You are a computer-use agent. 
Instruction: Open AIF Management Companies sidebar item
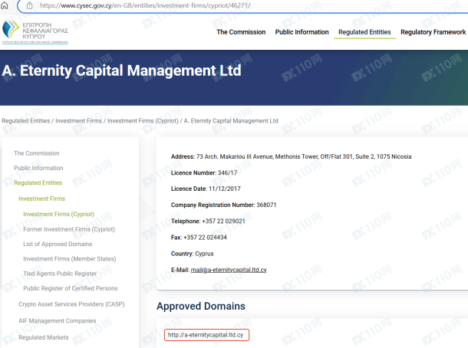pos(58,321)
